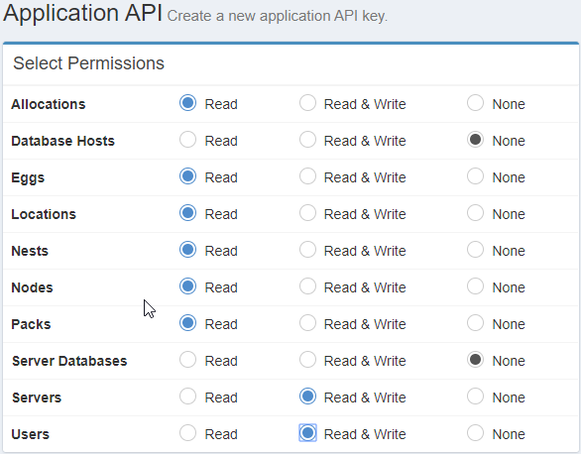Screen dimensions: 581x454
Task: Choose Read & Write for Nodes
Action: 307,286
